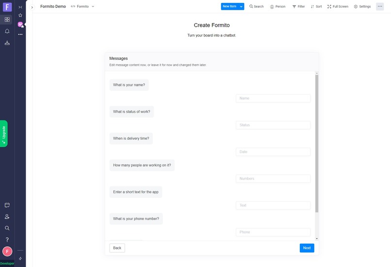
Task: Collapse the sidebar navigation icon
Action: click(20, 7)
